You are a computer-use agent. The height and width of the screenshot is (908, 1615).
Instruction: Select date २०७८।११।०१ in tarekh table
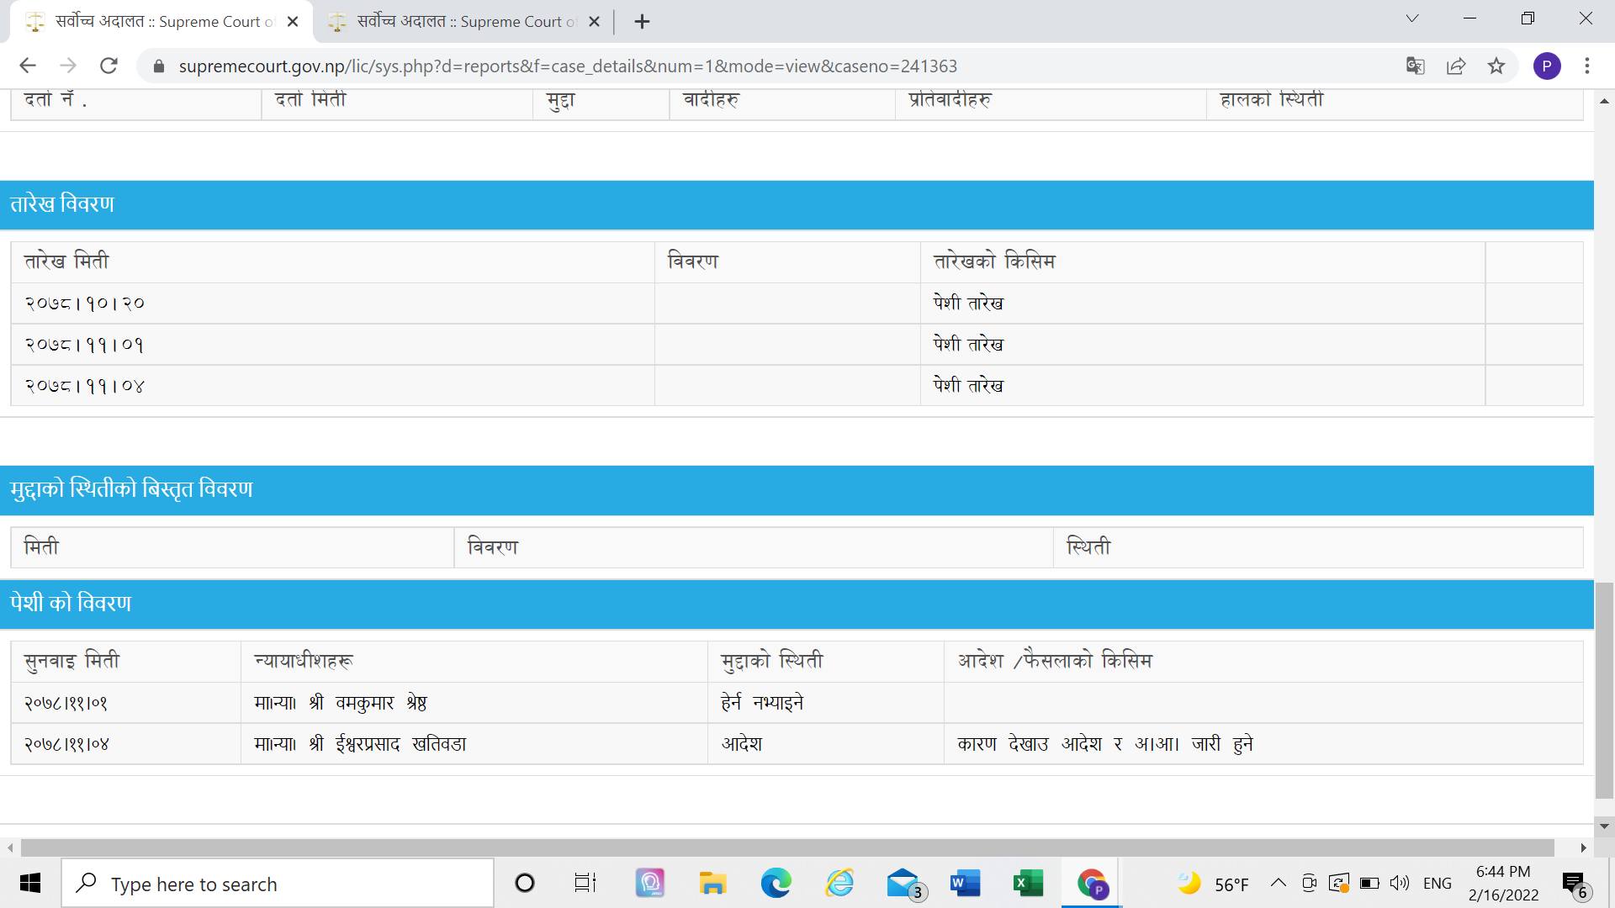tap(84, 345)
